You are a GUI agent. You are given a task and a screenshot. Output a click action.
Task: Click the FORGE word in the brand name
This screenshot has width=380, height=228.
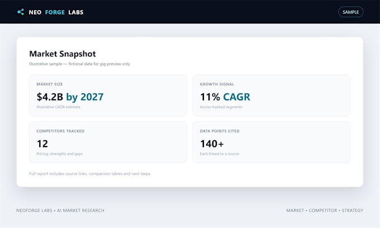tap(55, 12)
